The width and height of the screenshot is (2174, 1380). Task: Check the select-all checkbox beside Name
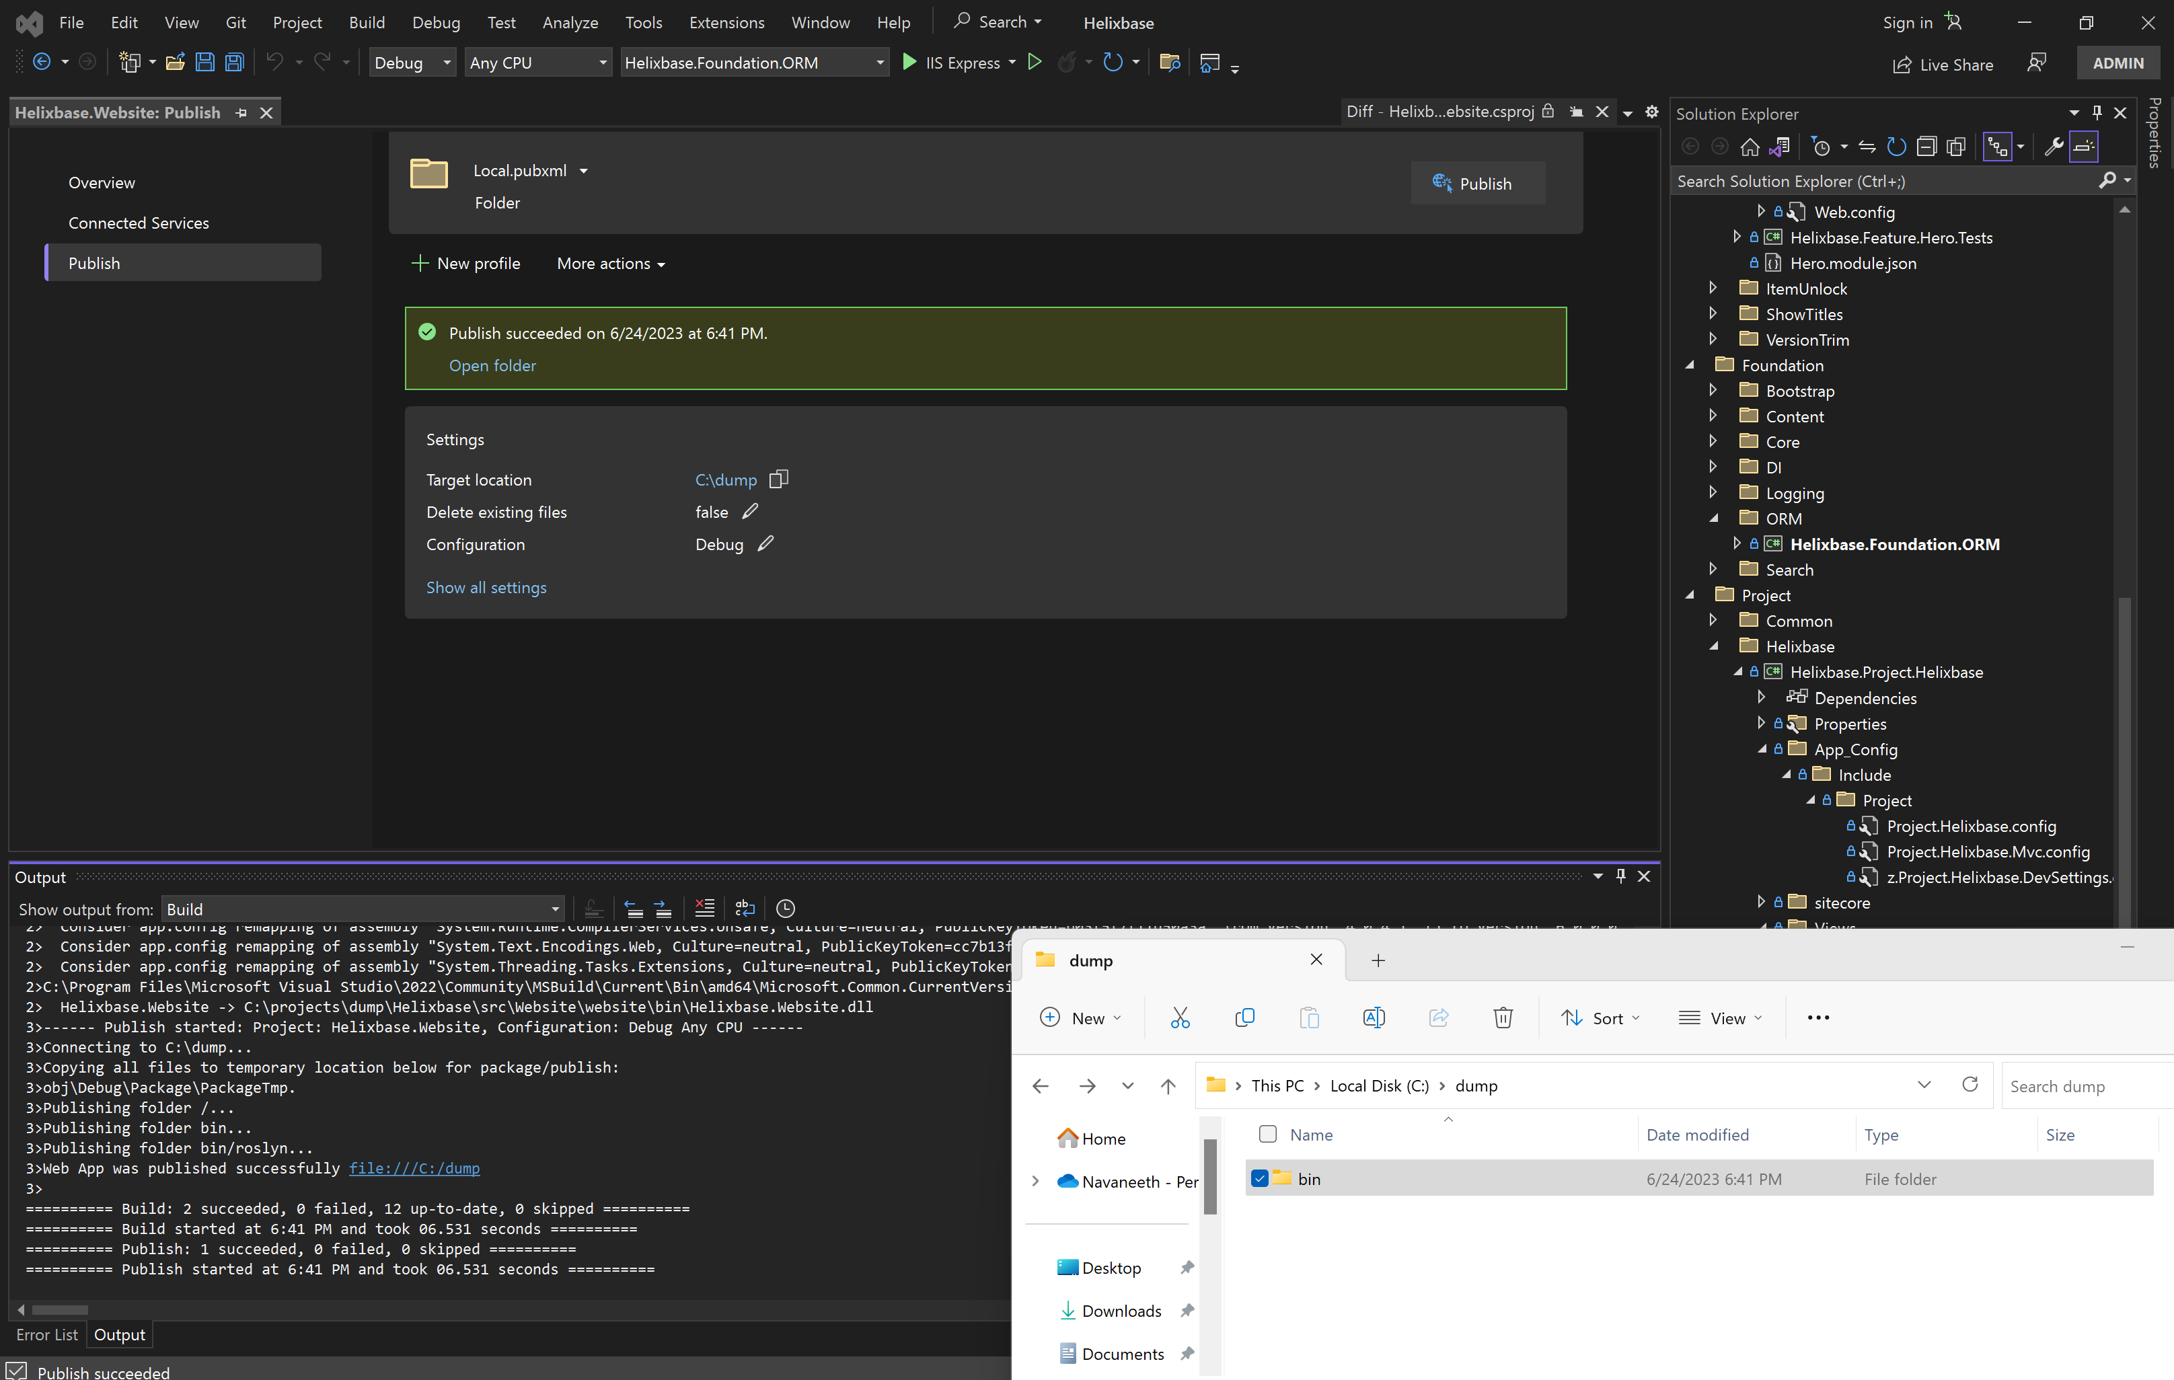(x=1267, y=1135)
